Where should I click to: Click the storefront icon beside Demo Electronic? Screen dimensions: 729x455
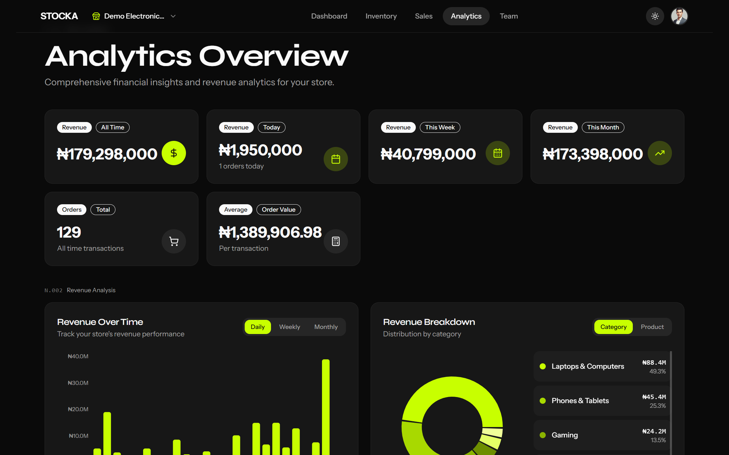point(96,16)
